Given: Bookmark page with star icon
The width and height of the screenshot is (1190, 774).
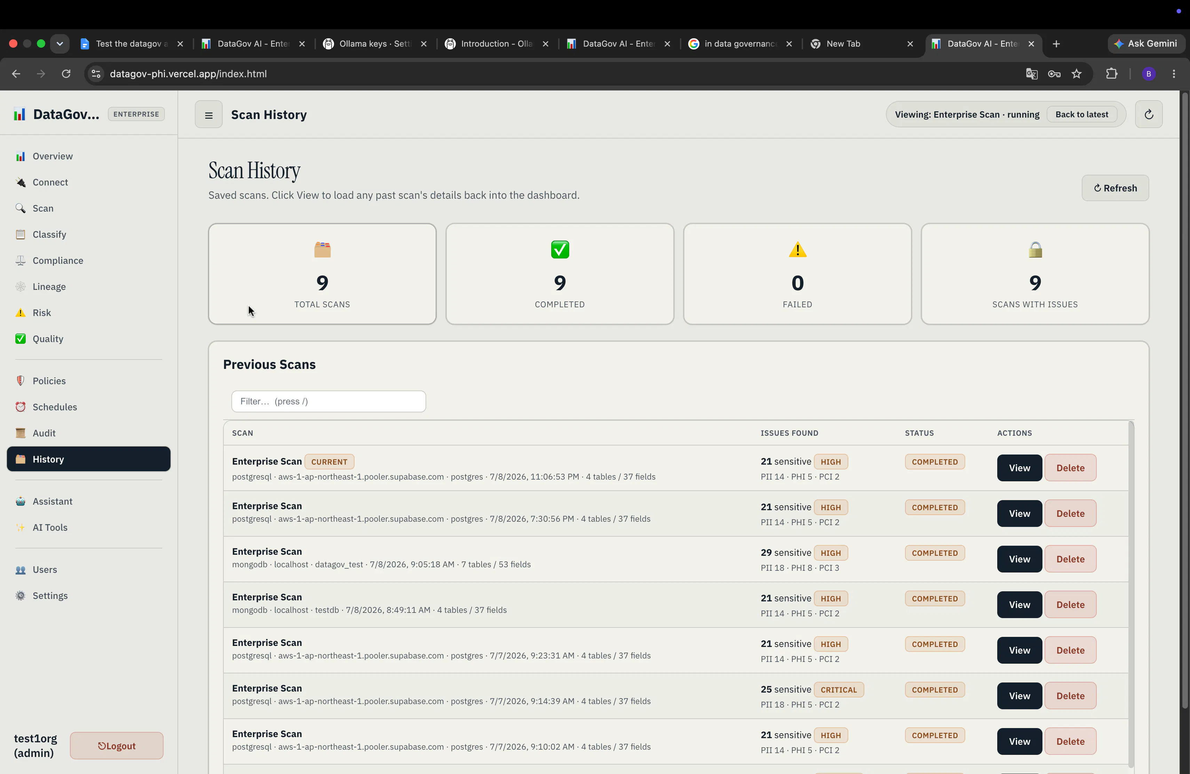Looking at the screenshot, I should (x=1077, y=74).
